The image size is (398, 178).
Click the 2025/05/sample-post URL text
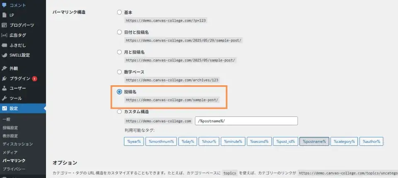click(180, 60)
